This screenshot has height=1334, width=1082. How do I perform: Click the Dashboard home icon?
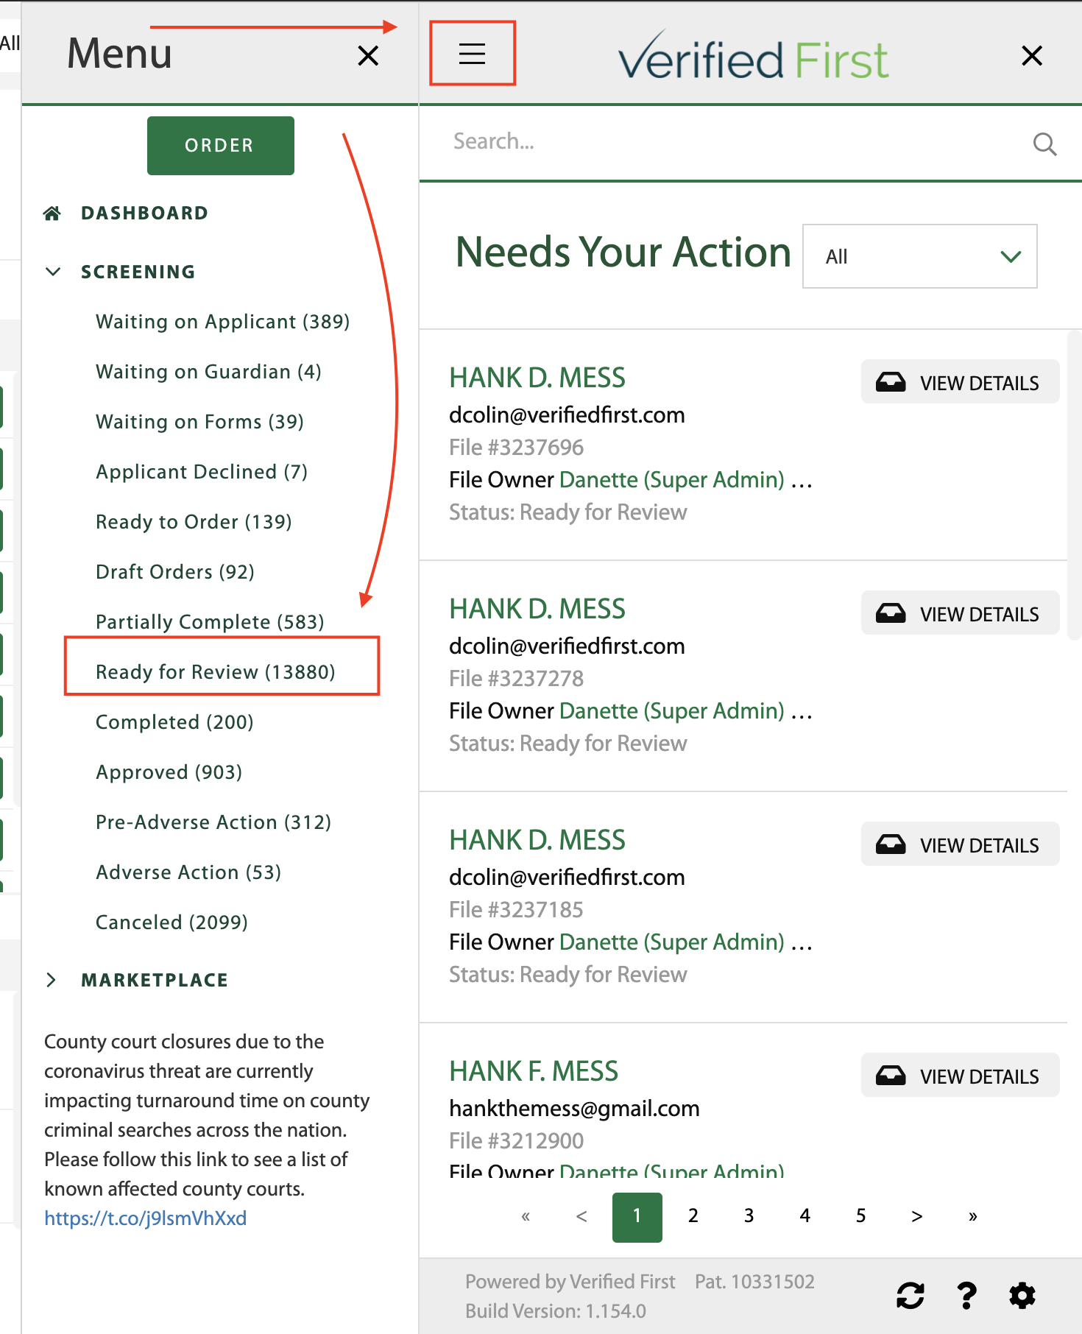(x=52, y=213)
